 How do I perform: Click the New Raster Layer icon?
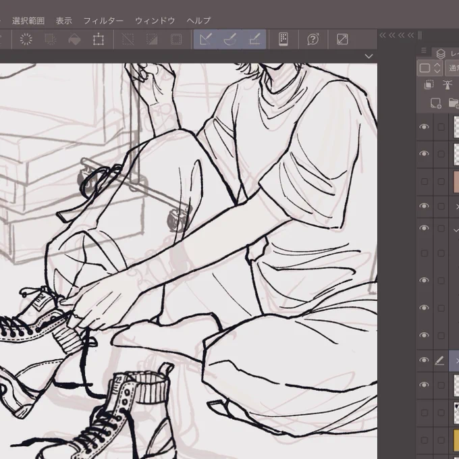click(435, 103)
